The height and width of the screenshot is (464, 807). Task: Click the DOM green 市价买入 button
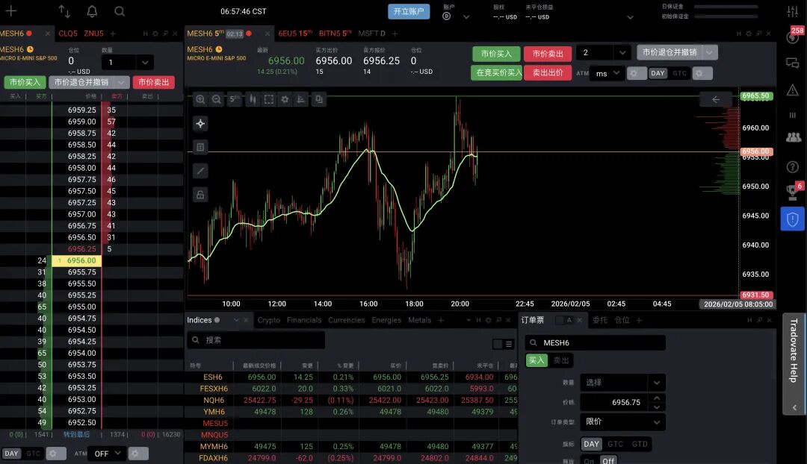pos(25,82)
